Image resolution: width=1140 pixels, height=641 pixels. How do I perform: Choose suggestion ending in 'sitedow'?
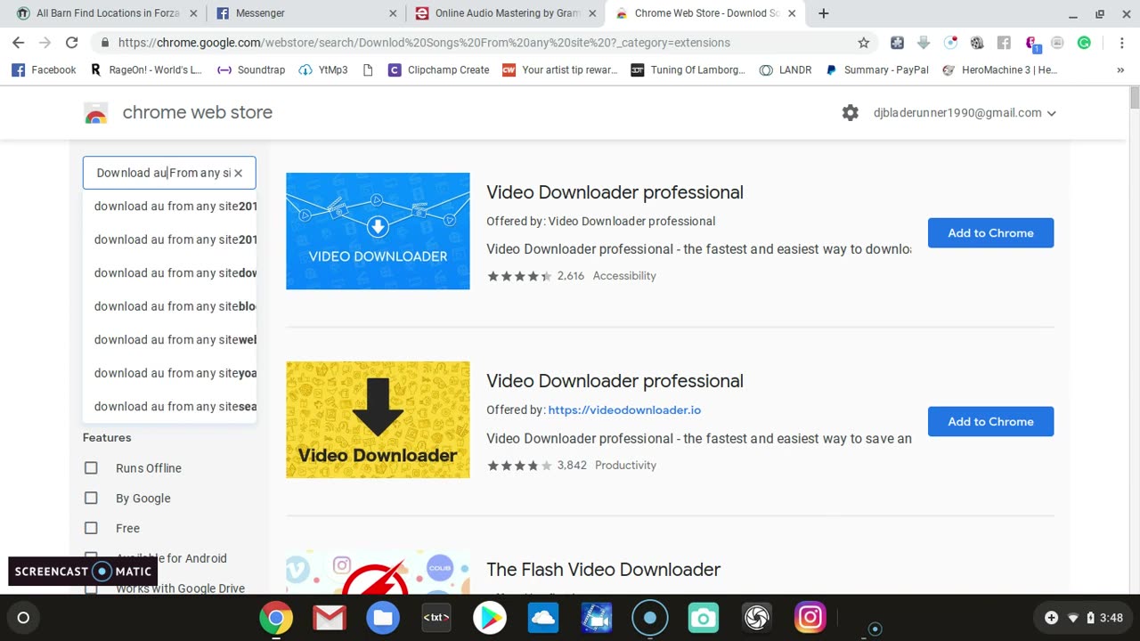[169, 273]
